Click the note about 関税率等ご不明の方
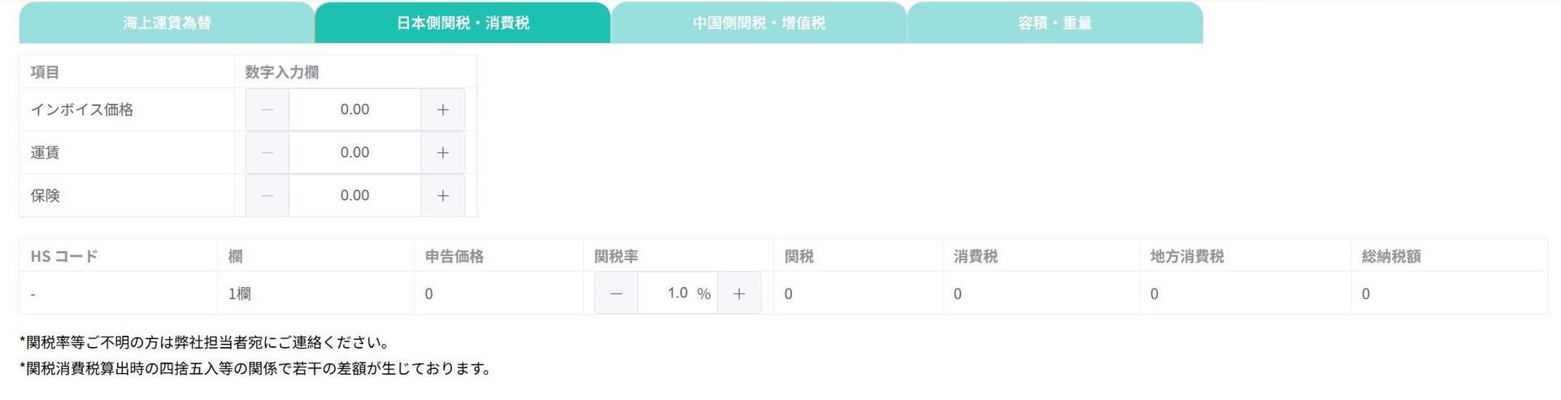1561x400 pixels. [x=207, y=342]
